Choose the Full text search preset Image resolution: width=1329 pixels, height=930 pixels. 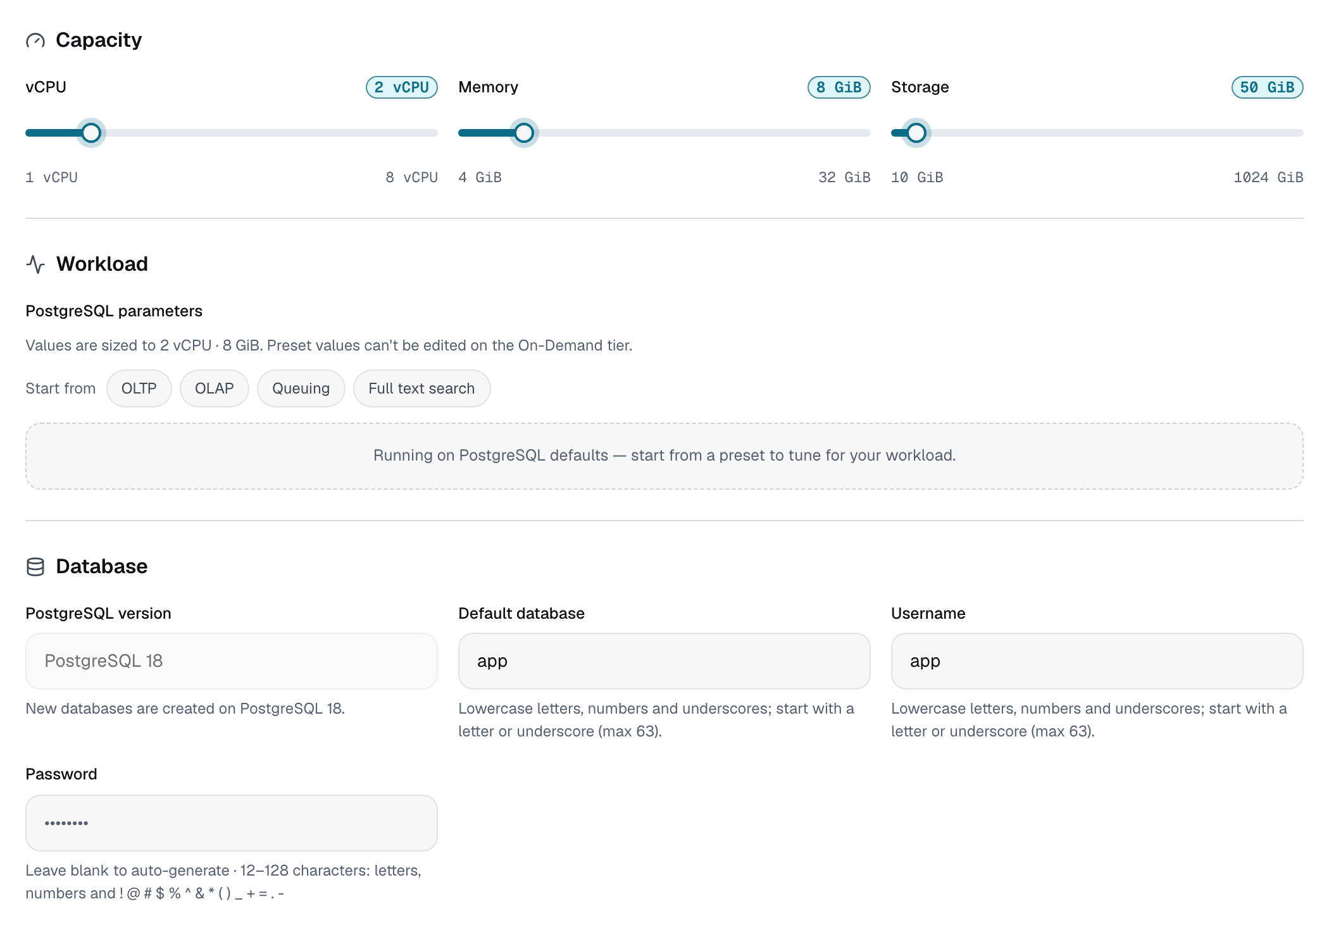click(421, 388)
